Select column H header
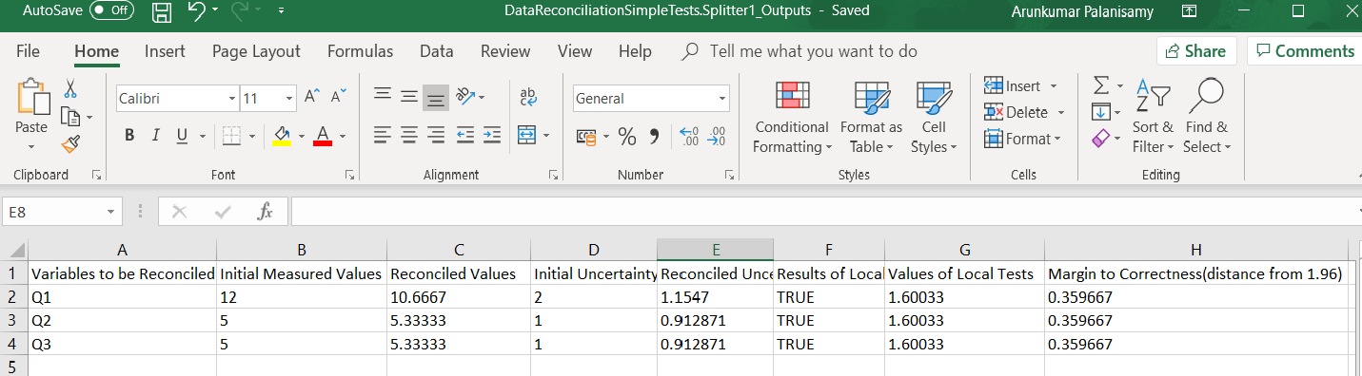Screen dimensions: 1362x376 tap(1195, 250)
